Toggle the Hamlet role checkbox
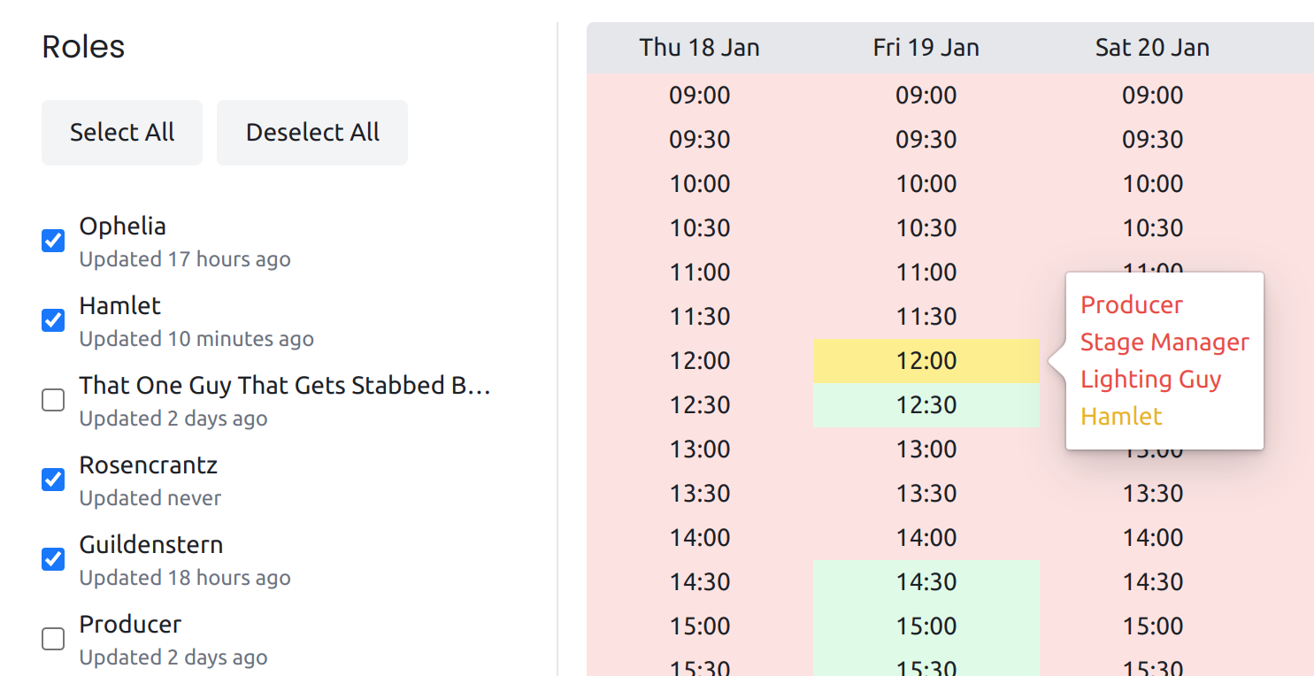Image resolution: width=1314 pixels, height=676 pixels. click(x=53, y=320)
